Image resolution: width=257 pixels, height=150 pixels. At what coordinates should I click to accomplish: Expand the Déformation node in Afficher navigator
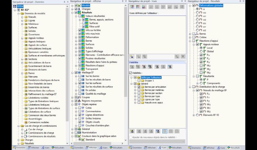pos(76,37)
